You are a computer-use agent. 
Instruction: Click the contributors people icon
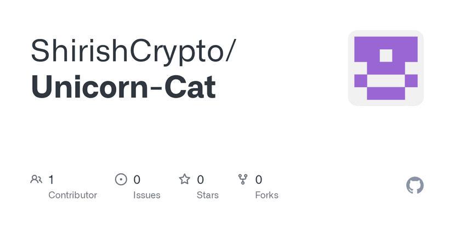36,179
